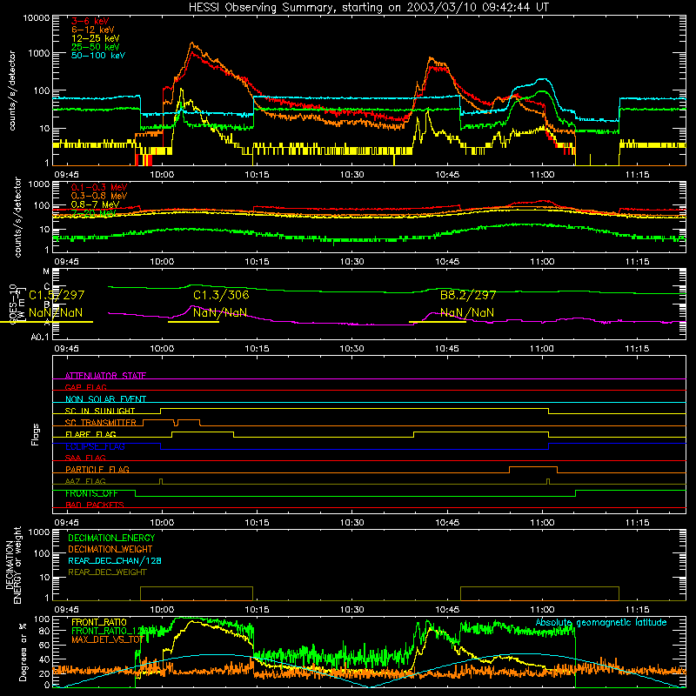Click the FRONTS_OFF flag label

tap(91, 493)
